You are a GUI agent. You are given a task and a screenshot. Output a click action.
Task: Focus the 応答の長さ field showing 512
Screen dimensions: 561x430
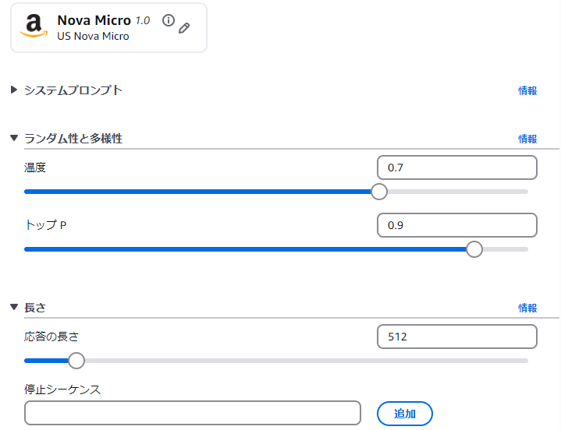tap(456, 337)
